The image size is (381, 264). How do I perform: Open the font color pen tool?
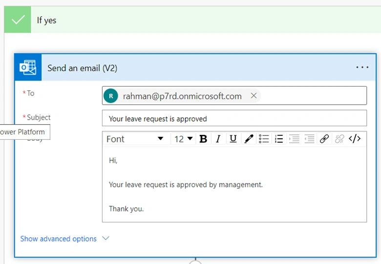pos(249,139)
